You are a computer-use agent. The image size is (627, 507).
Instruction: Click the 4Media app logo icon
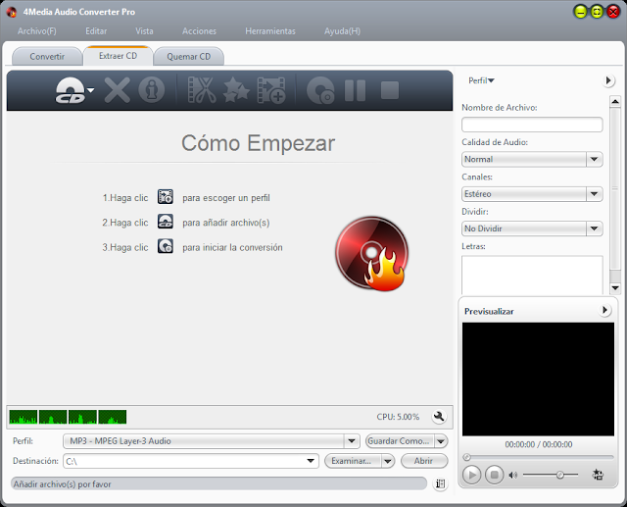pyautogui.click(x=11, y=12)
